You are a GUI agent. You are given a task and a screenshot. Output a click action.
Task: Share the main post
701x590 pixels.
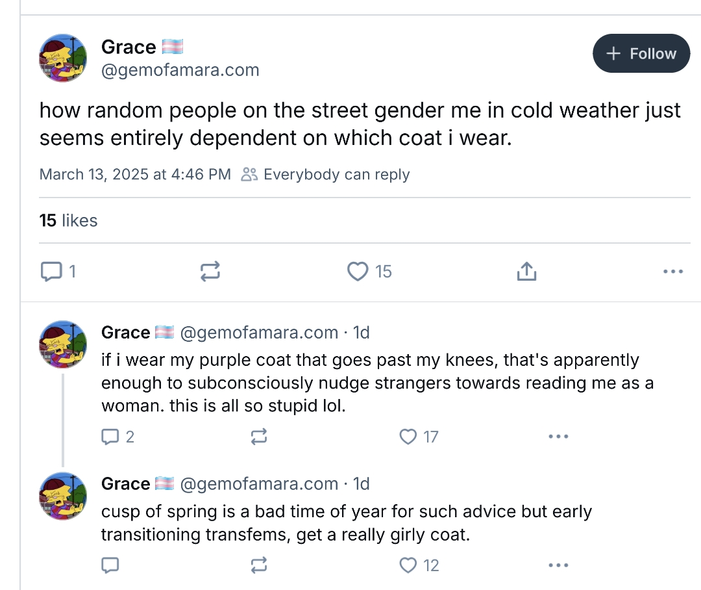pyautogui.click(x=526, y=271)
